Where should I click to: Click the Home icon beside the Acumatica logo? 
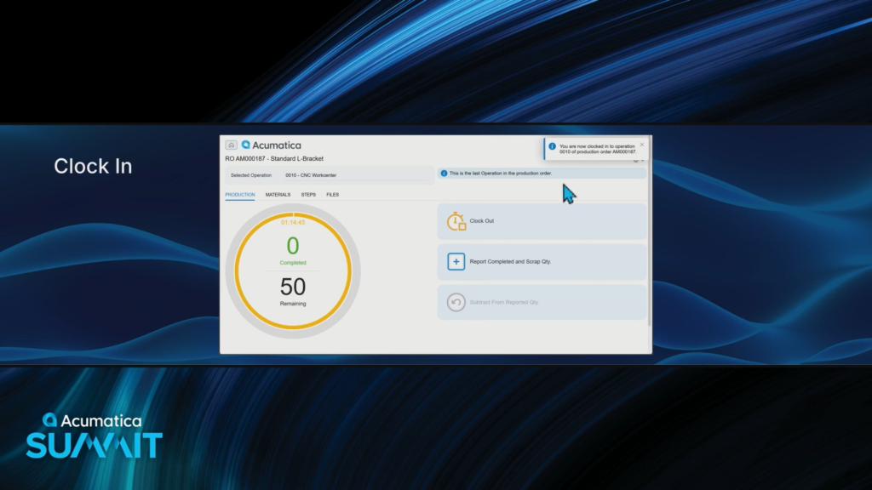(231, 145)
